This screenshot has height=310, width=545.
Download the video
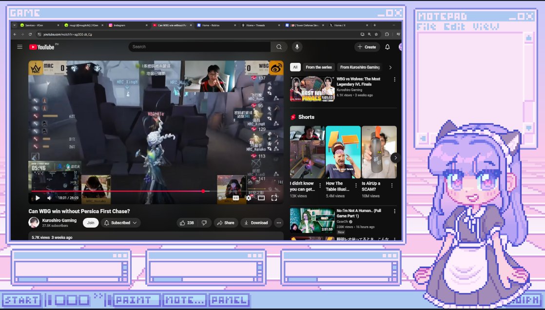(256, 223)
